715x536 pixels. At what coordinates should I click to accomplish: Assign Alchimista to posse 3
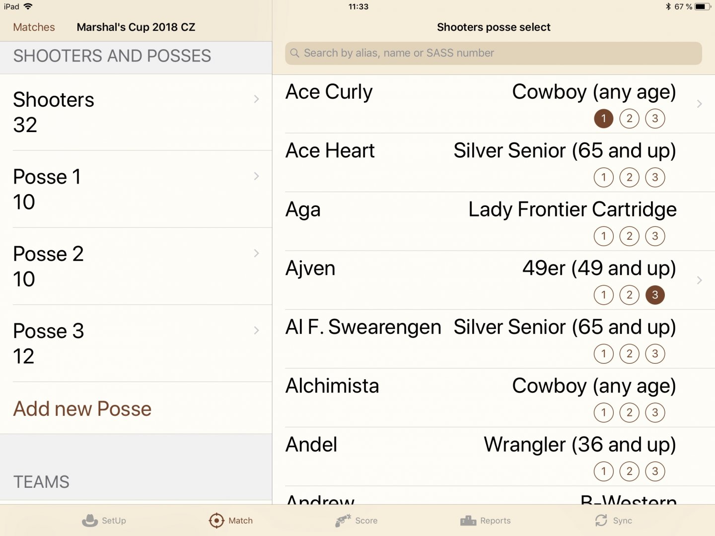[x=655, y=412]
